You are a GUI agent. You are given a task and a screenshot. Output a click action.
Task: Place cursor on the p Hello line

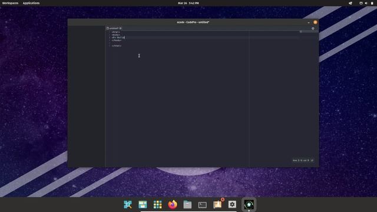pyautogui.click(x=118, y=38)
